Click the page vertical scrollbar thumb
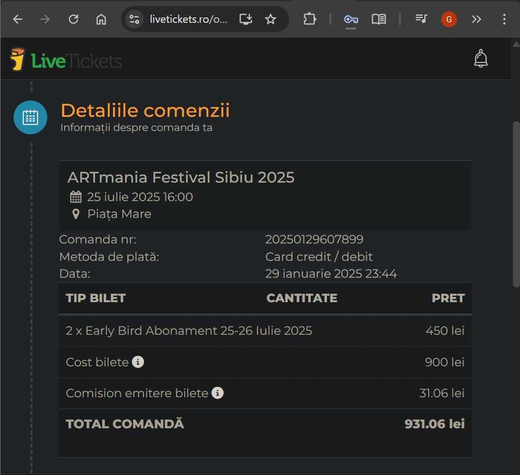The image size is (520, 475). point(516,204)
